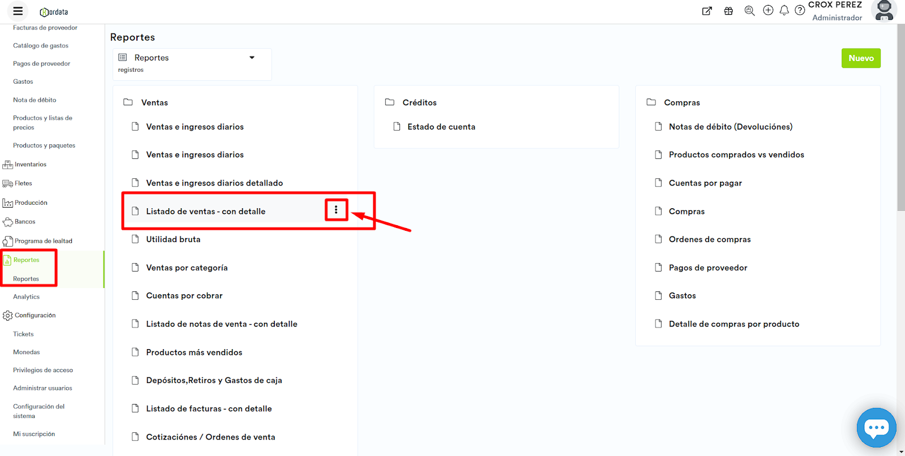The width and height of the screenshot is (905, 456).
Task: Open the Estado de cuenta report
Action: [x=441, y=127]
